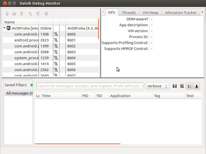This screenshot has height=154, width=206.
Task: Click debug icon in port 8601 row
Action: (56, 40)
